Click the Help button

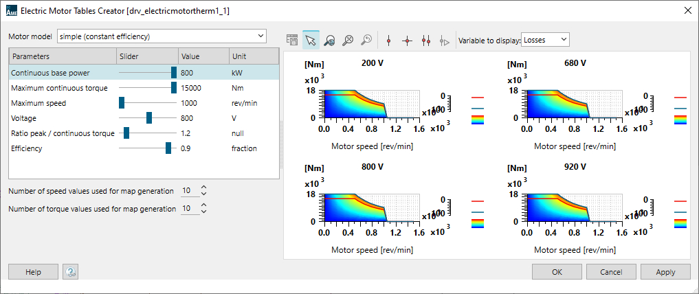pos(33,272)
